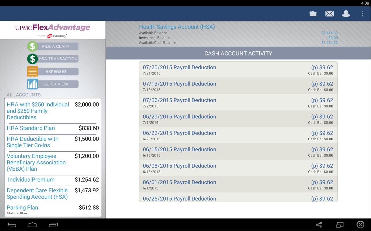
Task: Tap the circled X close icon
Action: tap(360, 225)
